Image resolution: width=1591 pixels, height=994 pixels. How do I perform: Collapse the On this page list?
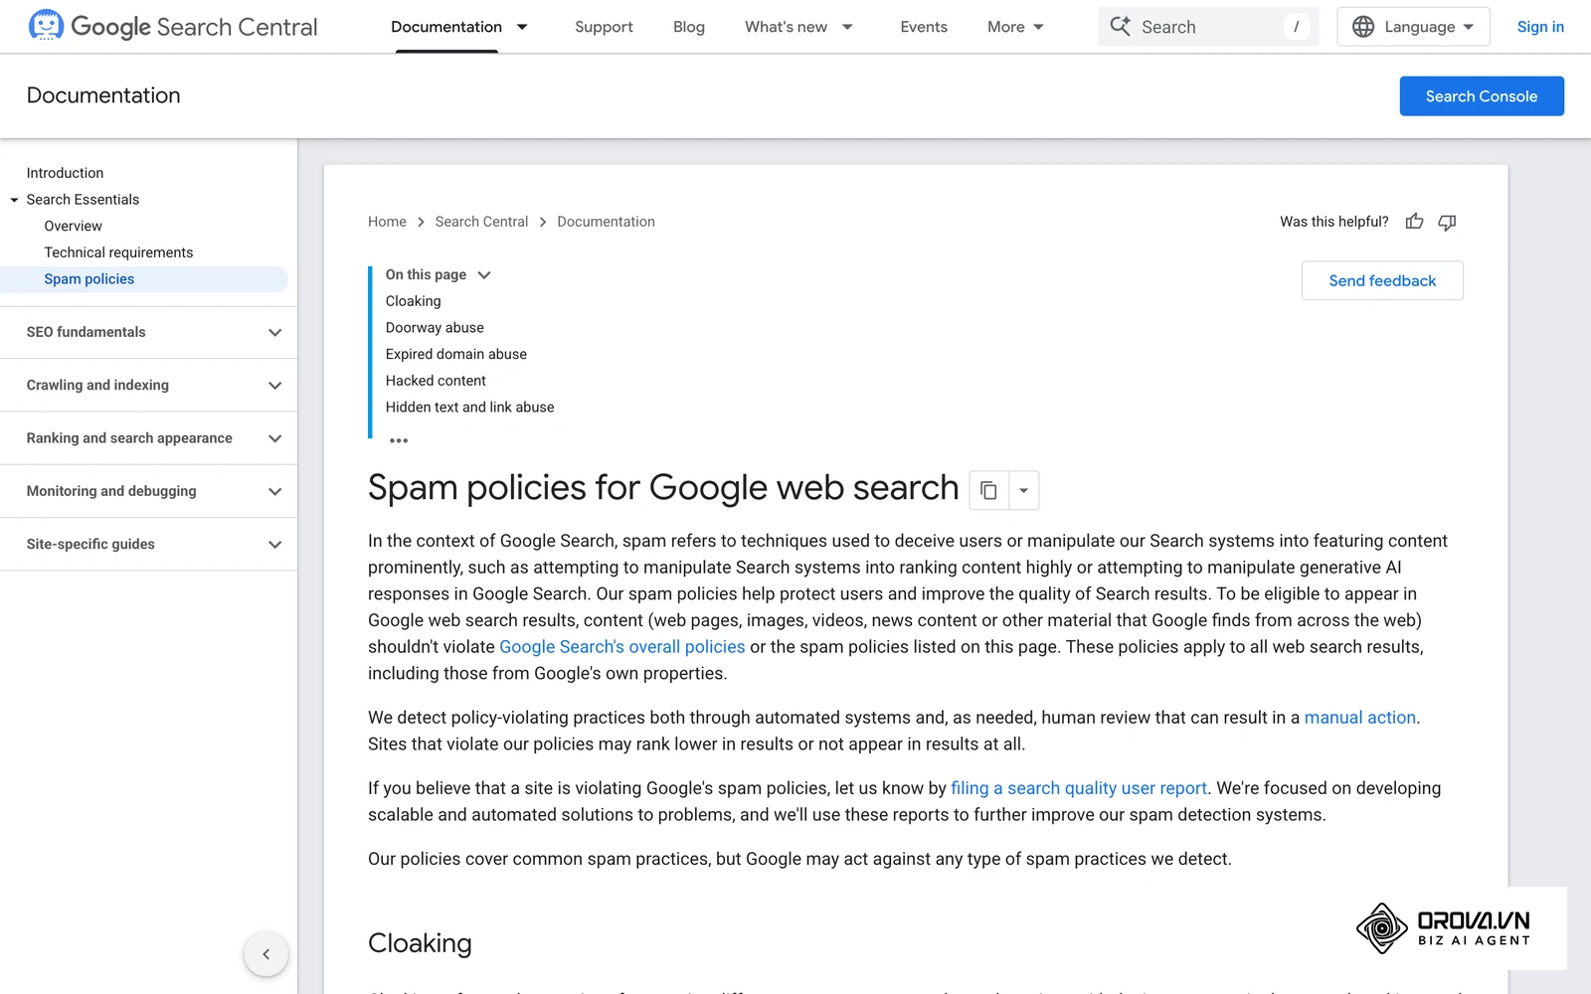(484, 275)
